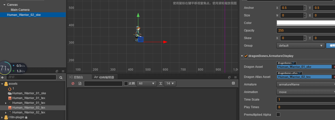Switch to the 动画编辑器 animation editor tab
The image size is (335, 120).
pos(104,77)
